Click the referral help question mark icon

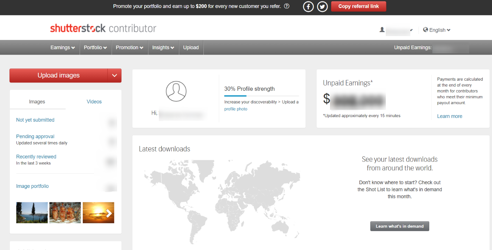(287, 6)
